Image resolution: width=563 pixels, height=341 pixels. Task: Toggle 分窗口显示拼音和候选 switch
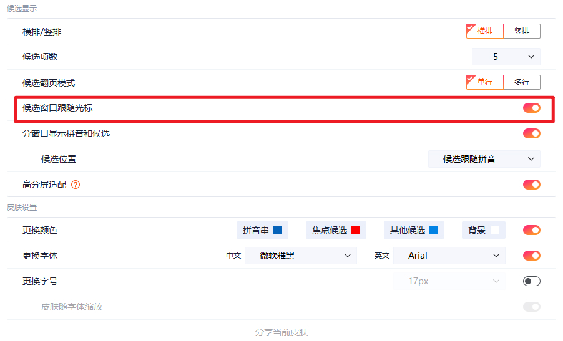(x=531, y=133)
